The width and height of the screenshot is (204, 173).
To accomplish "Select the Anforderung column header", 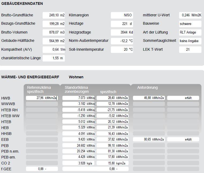I will 147,88.
